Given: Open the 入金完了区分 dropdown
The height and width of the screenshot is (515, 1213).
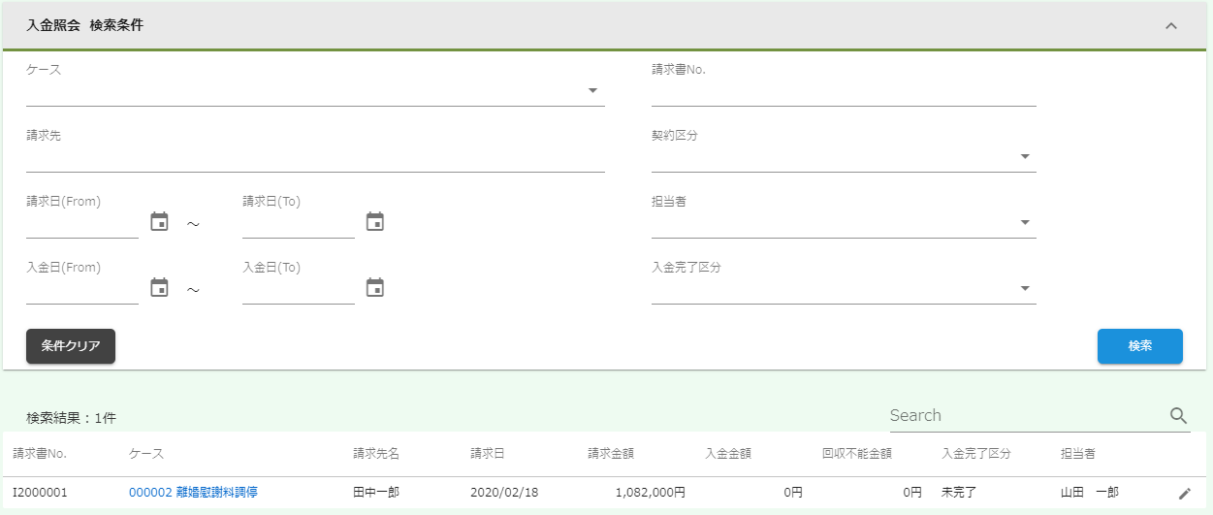Looking at the screenshot, I should coord(844,289).
